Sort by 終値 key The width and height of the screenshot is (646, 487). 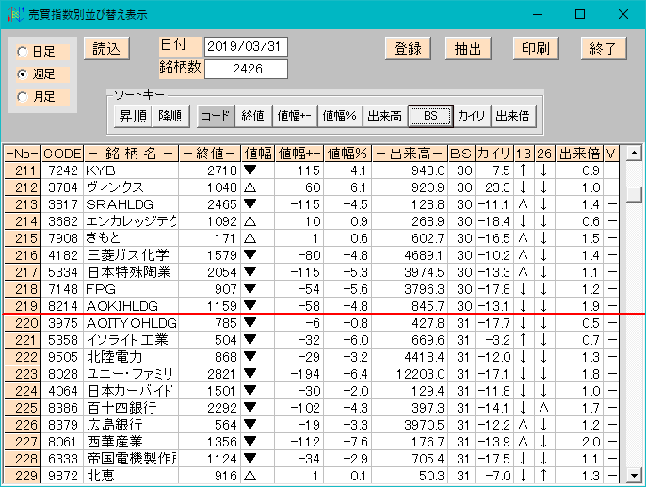click(x=253, y=116)
